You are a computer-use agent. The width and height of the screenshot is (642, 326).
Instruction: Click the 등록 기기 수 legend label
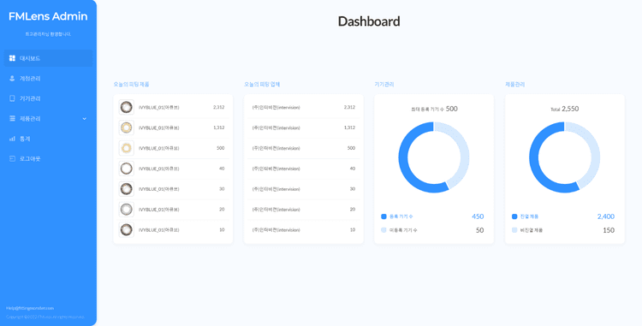click(401, 216)
